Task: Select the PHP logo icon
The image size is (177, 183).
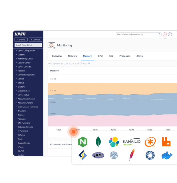Action: coord(98,155)
